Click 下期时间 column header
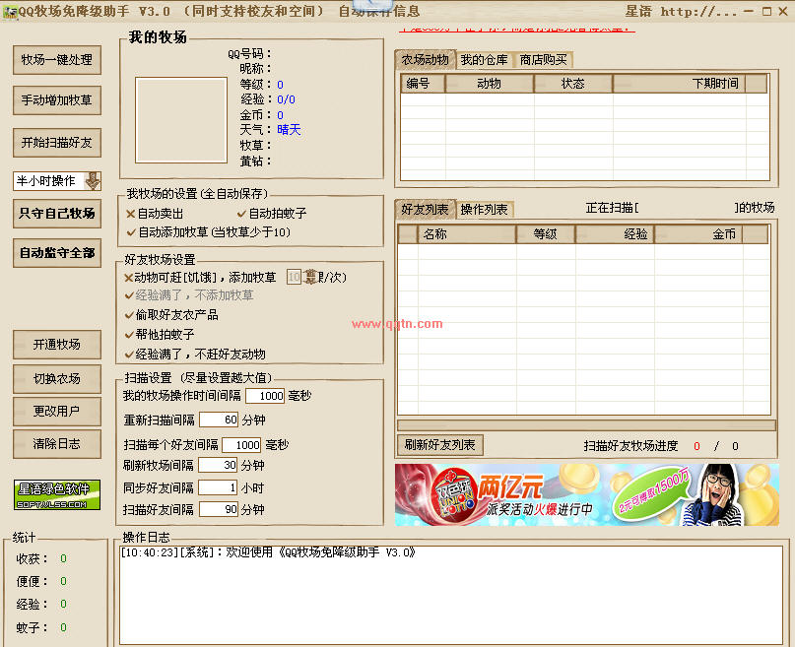The image size is (795, 647). (680, 84)
